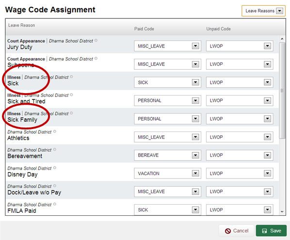Screen dimensions: 290x240
Task: Open Paid Code dropdown for Subpoena row
Action: point(167,64)
